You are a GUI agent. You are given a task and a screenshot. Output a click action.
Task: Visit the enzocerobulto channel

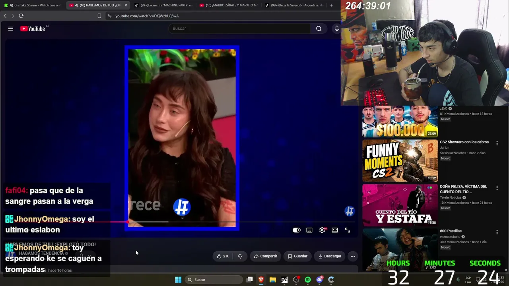450,237
